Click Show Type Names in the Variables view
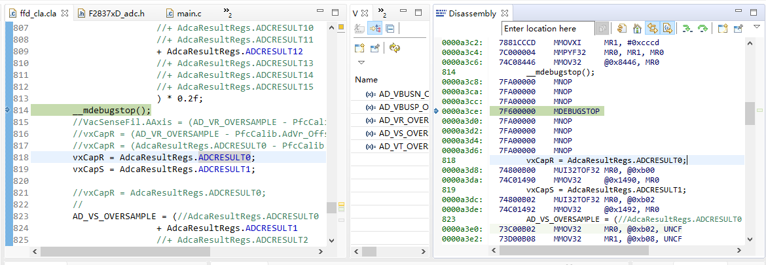Screen dimensions: 766x265 pos(359,28)
